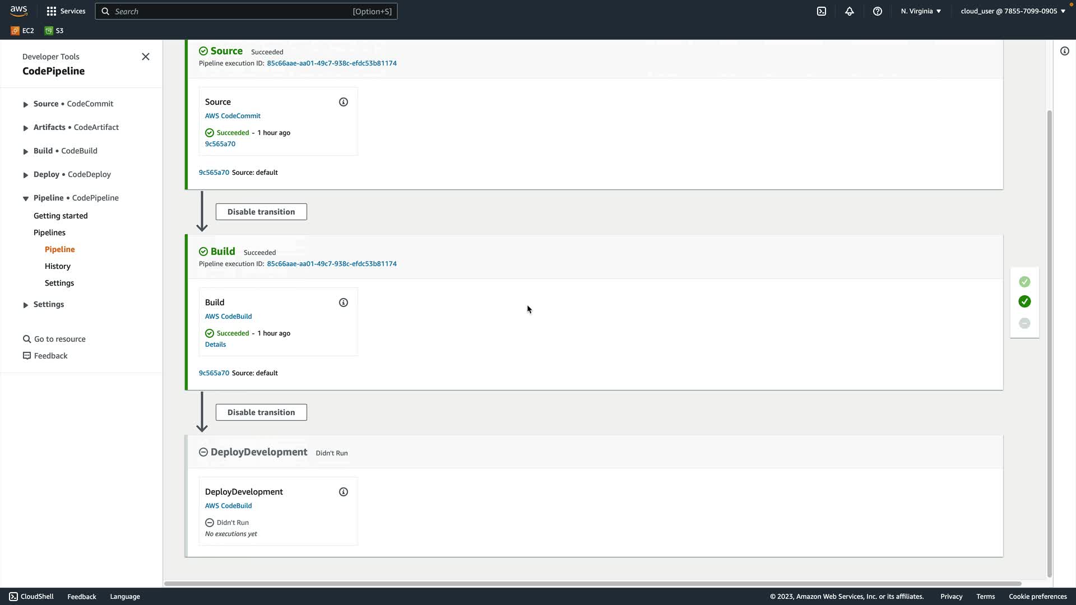
Task: Open Build stage Details link
Action: pos(215,345)
